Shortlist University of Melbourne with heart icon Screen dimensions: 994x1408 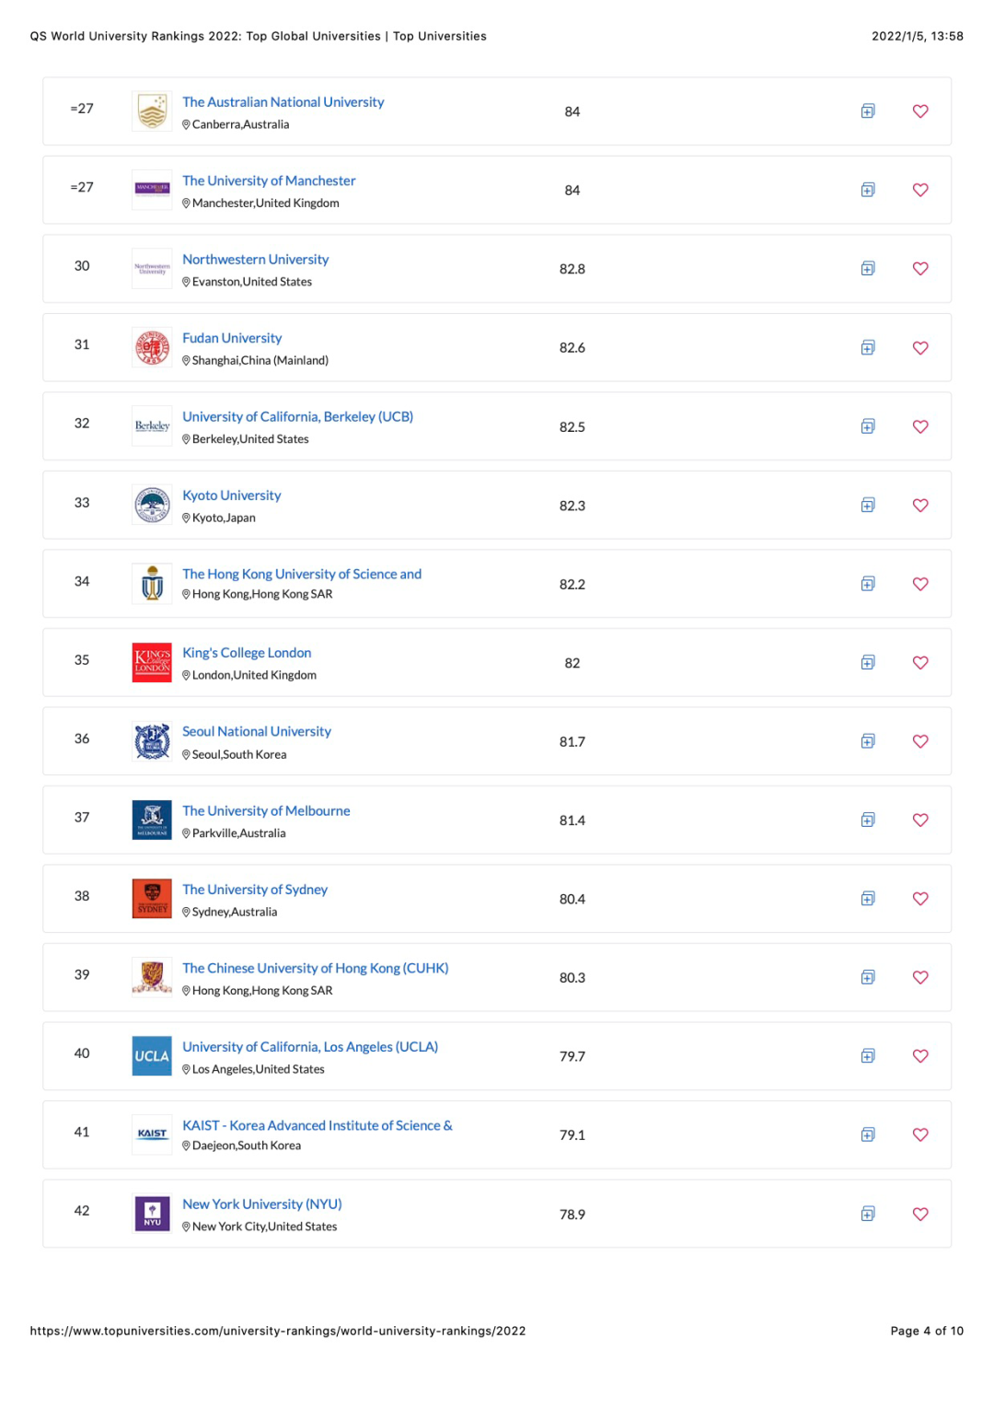(x=920, y=820)
